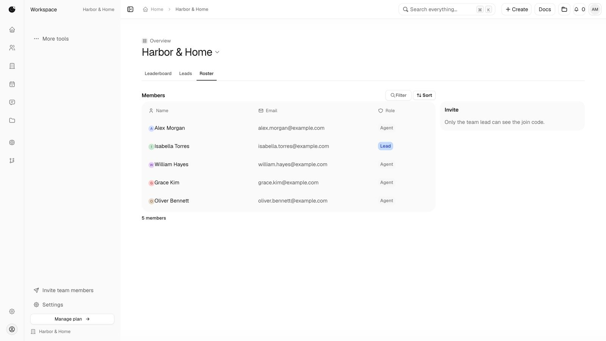This screenshot has height=341, width=606.
Task: Open the home icon in left rail
Action: [x=12, y=30]
